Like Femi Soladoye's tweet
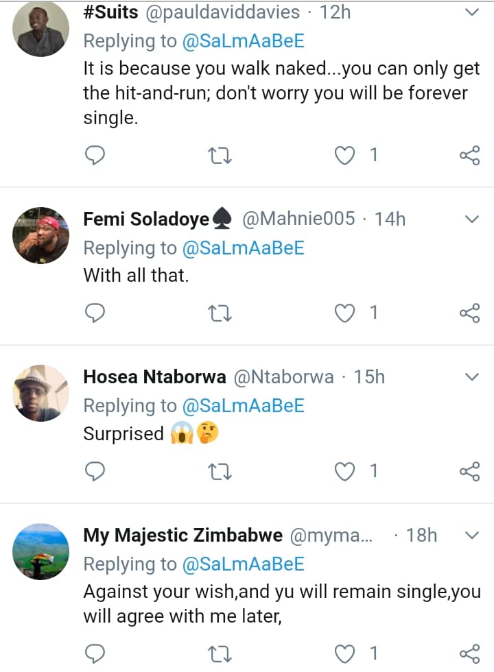The width and height of the screenshot is (494, 672). point(344,313)
